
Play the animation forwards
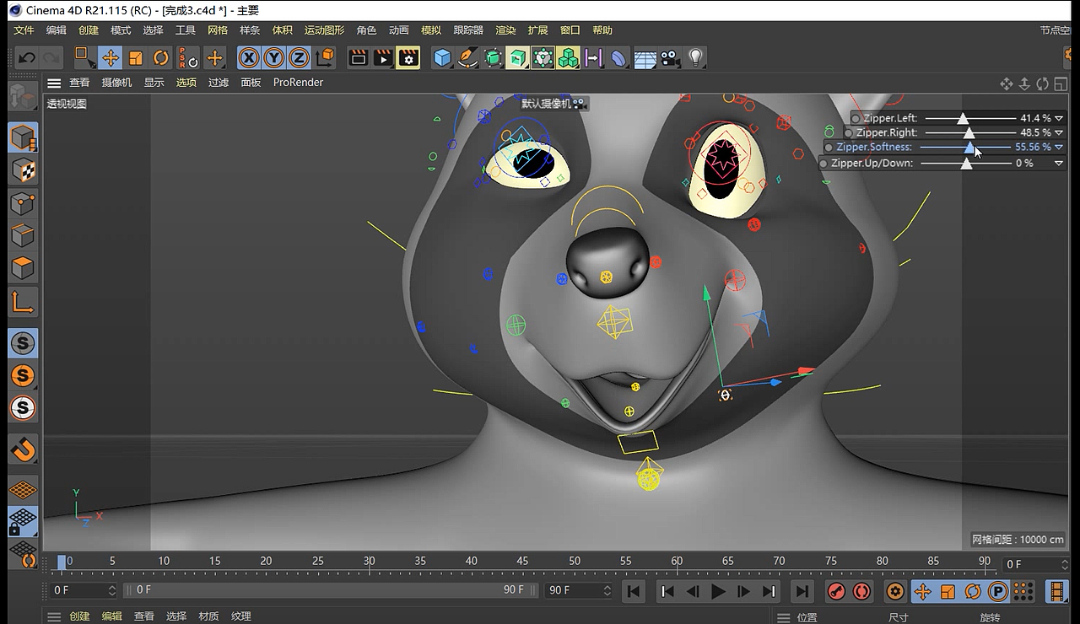(x=718, y=591)
